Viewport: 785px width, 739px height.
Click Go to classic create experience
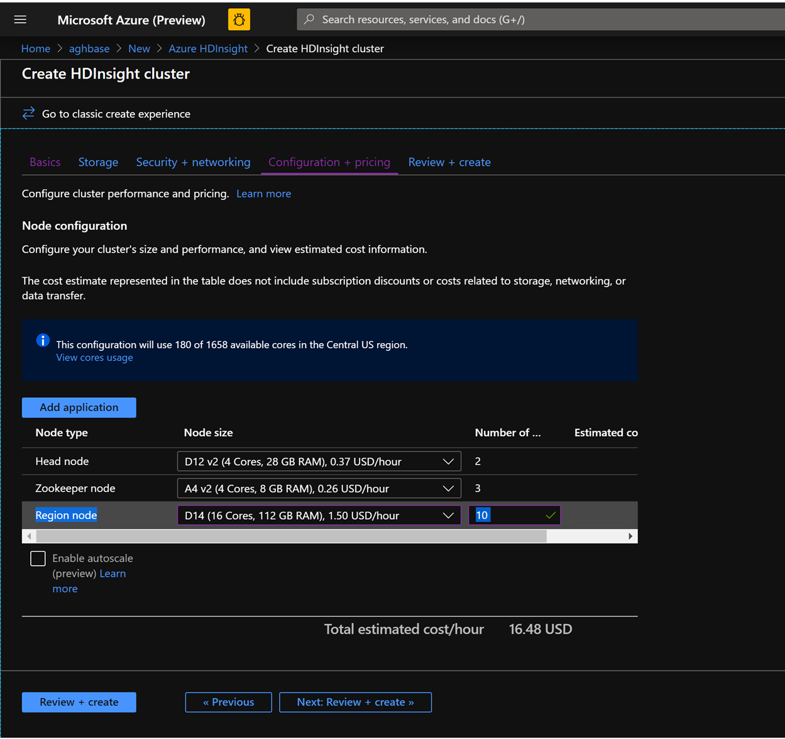[x=116, y=114]
